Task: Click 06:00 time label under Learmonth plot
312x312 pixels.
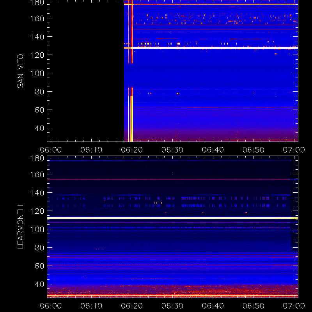Action: point(51,306)
